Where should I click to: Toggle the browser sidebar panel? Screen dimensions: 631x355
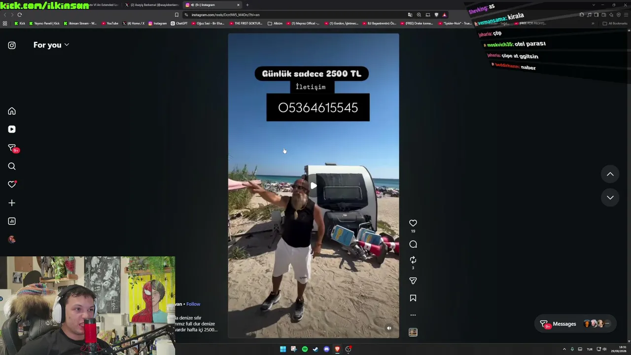tap(596, 15)
